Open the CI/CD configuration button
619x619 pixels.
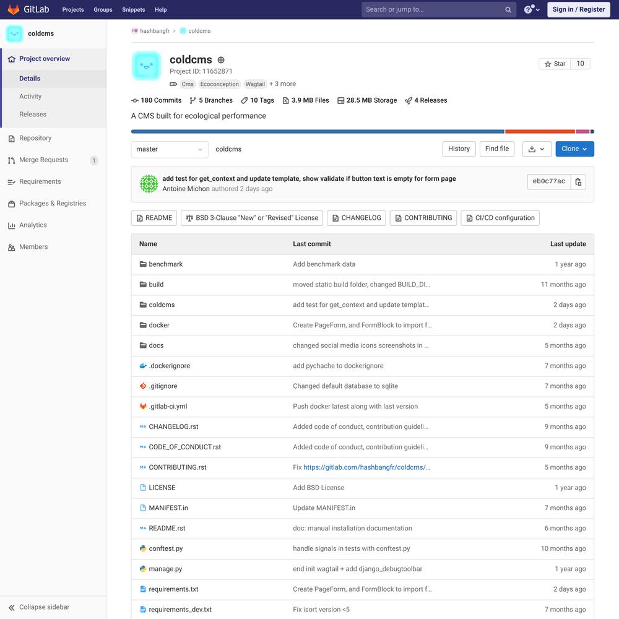pyautogui.click(x=500, y=219)
